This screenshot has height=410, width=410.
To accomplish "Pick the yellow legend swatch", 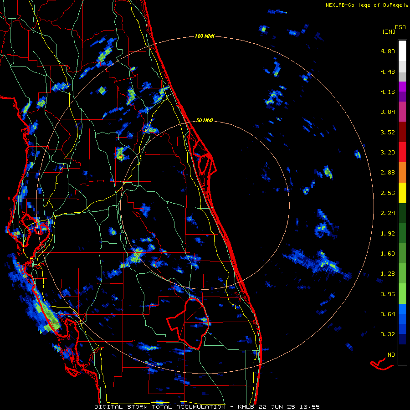I will point(402,193).
